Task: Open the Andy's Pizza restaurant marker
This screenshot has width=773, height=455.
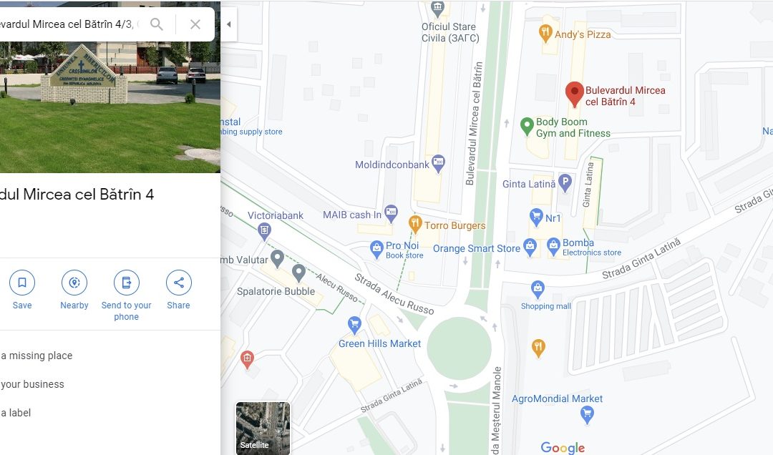Action: [545, 34]
